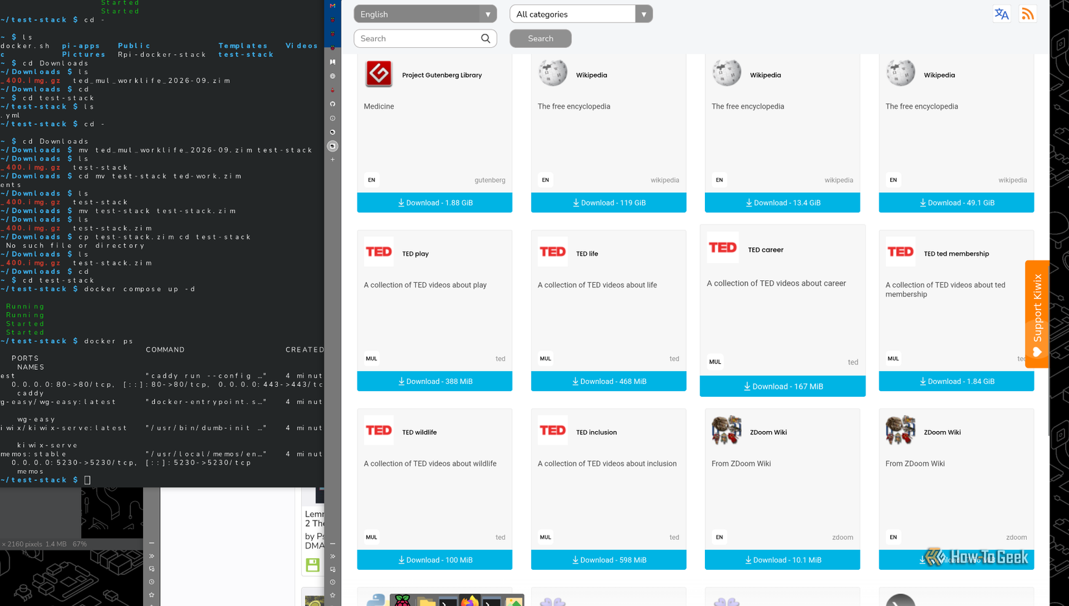The width and height of the screenshot is (1069, 606).
Task: Open the red flask icon in the sidebar
Action: coord(332,90)
